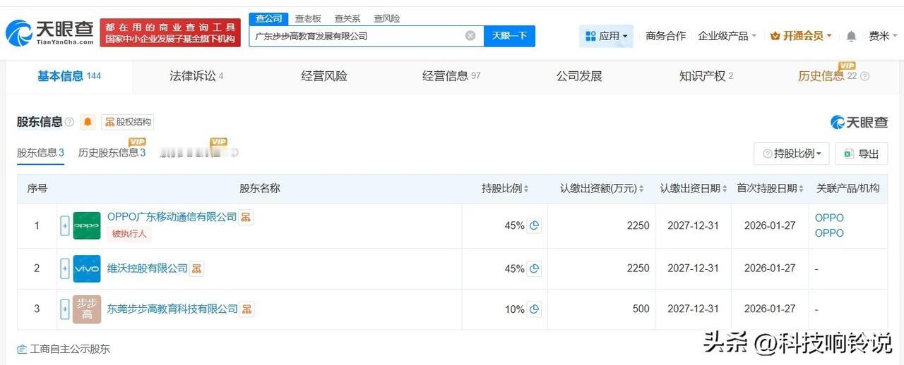
Task: Open notifications bell icon in header
Action: [x=851, y=36]
